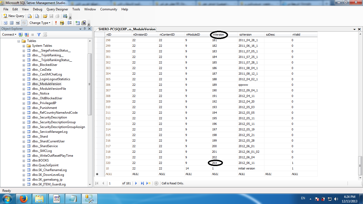The image size is (363, 204).
Task: Toggle the Results pane button
Action: pos(24,23)
